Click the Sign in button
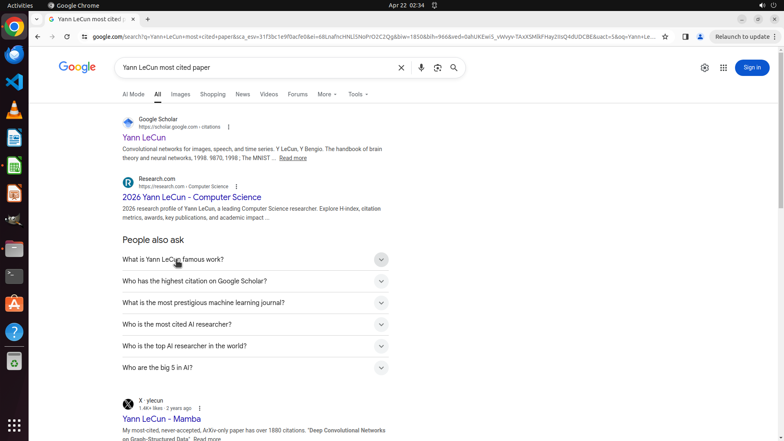 752,68
